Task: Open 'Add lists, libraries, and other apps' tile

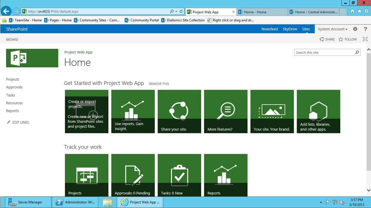Action: tap(319, 112)
